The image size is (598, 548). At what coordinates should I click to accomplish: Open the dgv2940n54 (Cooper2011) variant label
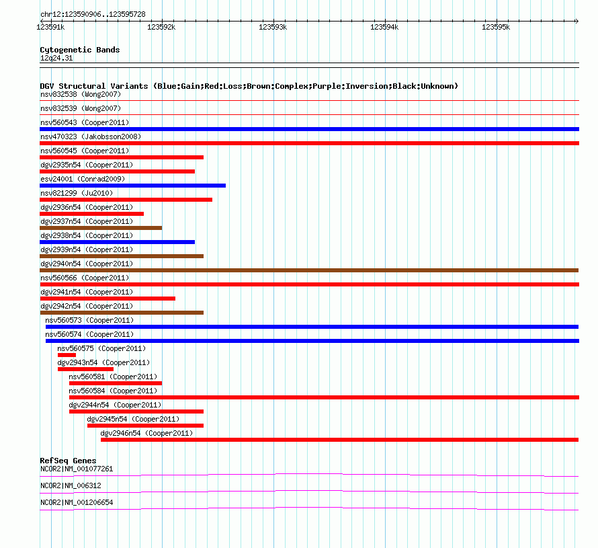point(87,264)
